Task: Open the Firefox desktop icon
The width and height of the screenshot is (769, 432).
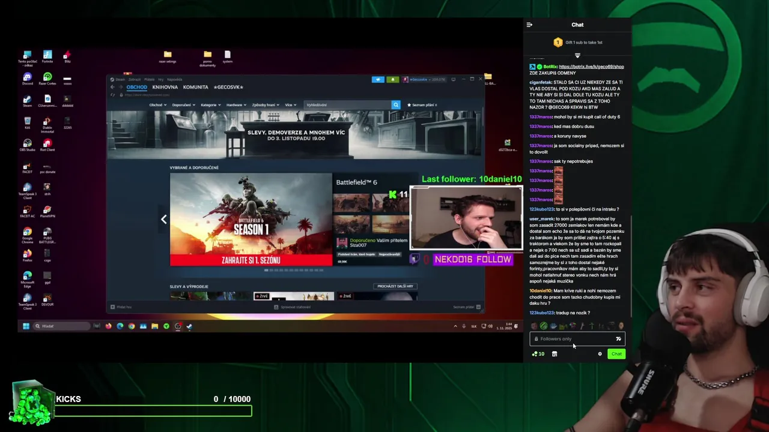Action: (x=27, y=256)
